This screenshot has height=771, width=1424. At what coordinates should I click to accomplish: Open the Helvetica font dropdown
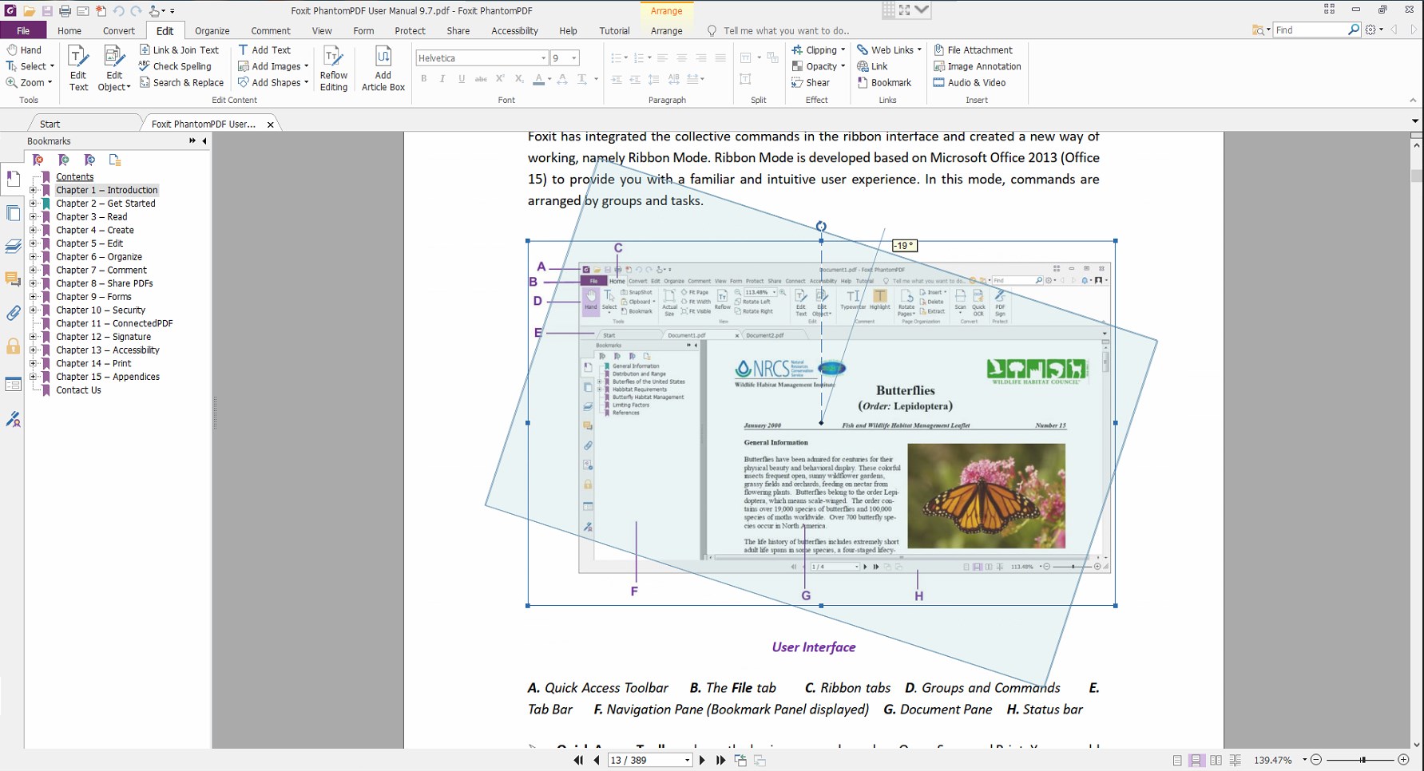(543, 58)
